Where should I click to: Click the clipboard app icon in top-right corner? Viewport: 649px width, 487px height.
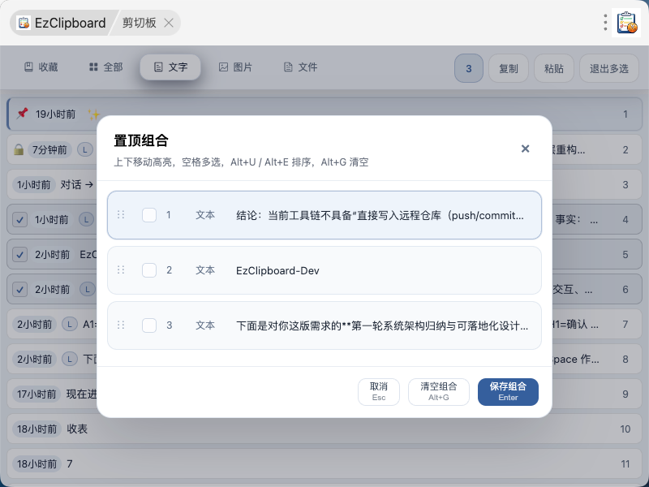pos(626,23)
